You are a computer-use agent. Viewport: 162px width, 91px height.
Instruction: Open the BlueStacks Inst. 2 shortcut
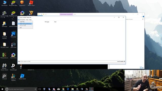(x=13, y=14)
